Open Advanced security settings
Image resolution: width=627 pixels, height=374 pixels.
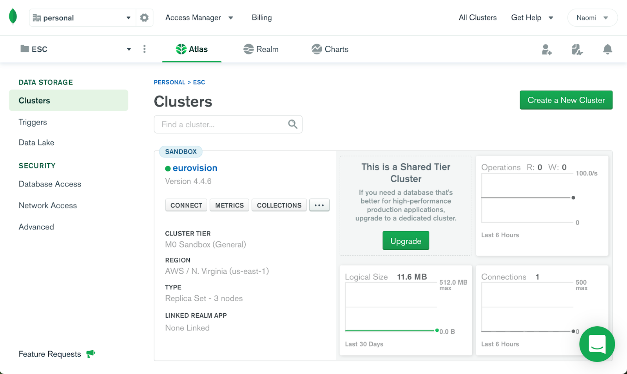(x=36, y=227)
